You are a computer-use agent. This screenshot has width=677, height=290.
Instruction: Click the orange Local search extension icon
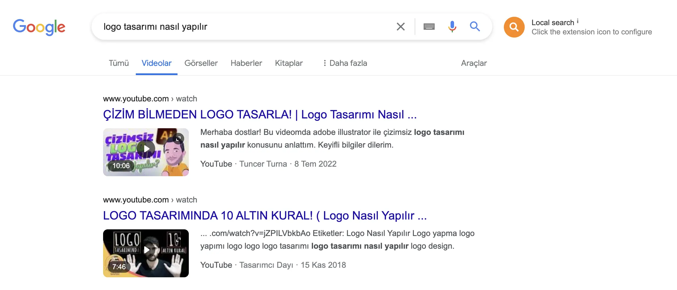coord(514,27)
